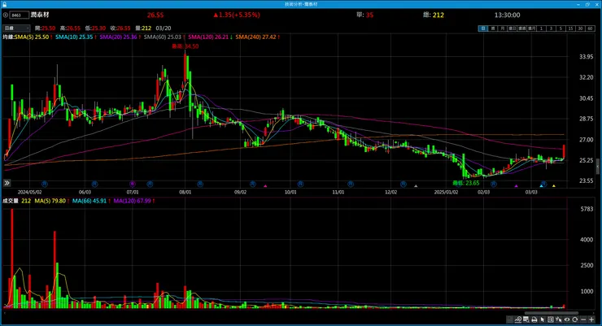The height and width of the screenshot is (326, 602).
Task: Click the time display 13:30:00
Action: click(507, 15)
